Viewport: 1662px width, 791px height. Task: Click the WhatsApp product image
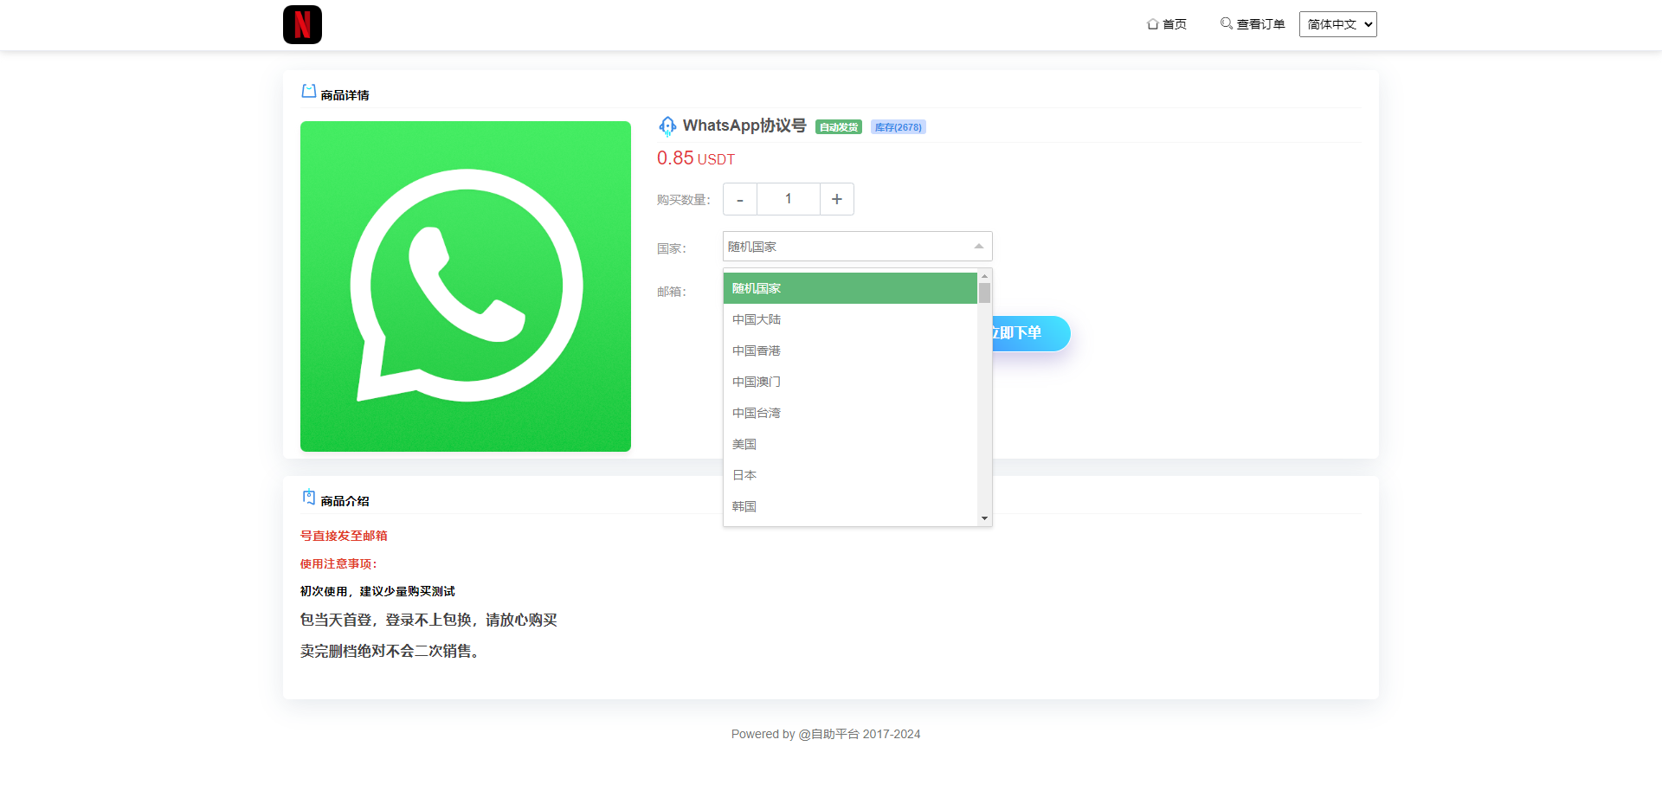[466, 286]
